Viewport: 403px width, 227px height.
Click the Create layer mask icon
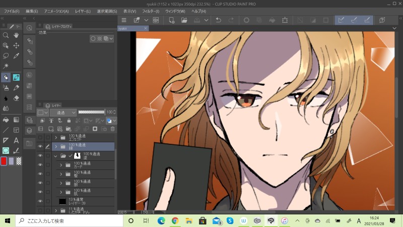pos(95,129)
